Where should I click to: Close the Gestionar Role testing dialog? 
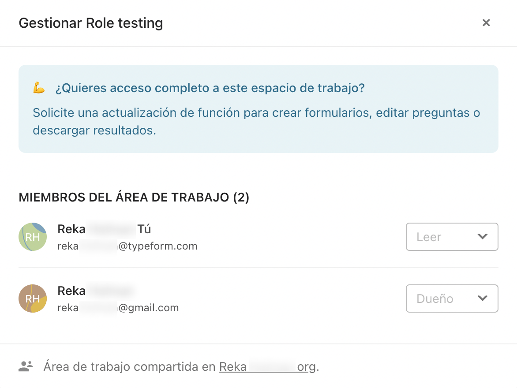[x=486, y=23]
